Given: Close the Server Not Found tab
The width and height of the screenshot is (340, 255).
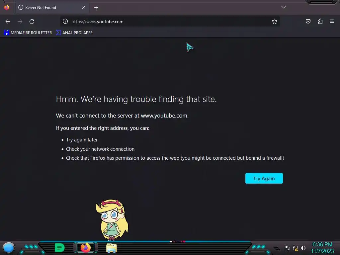Looking at the screenshot, I should tap(84, 7).
